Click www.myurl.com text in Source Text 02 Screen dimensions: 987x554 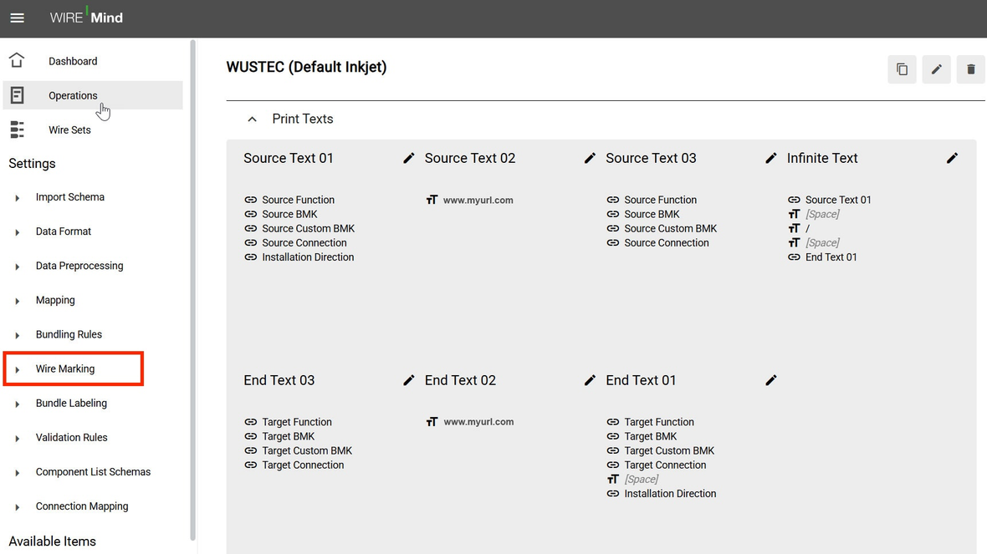pos(478,200)
